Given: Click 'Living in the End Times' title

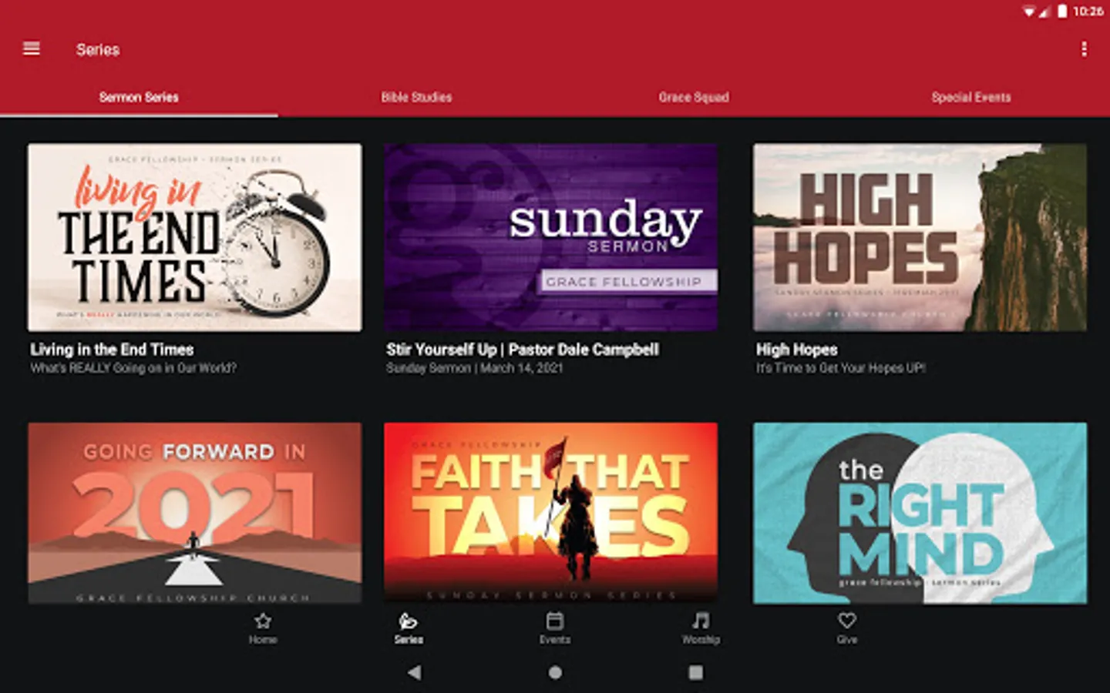Looking at the screenshot, I should point(113,350).
